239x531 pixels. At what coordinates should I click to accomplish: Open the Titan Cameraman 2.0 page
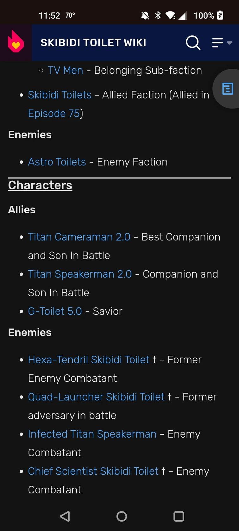[x=79, y=237]
